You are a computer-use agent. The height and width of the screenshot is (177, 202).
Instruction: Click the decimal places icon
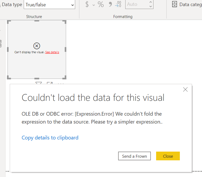coord(118,4)
